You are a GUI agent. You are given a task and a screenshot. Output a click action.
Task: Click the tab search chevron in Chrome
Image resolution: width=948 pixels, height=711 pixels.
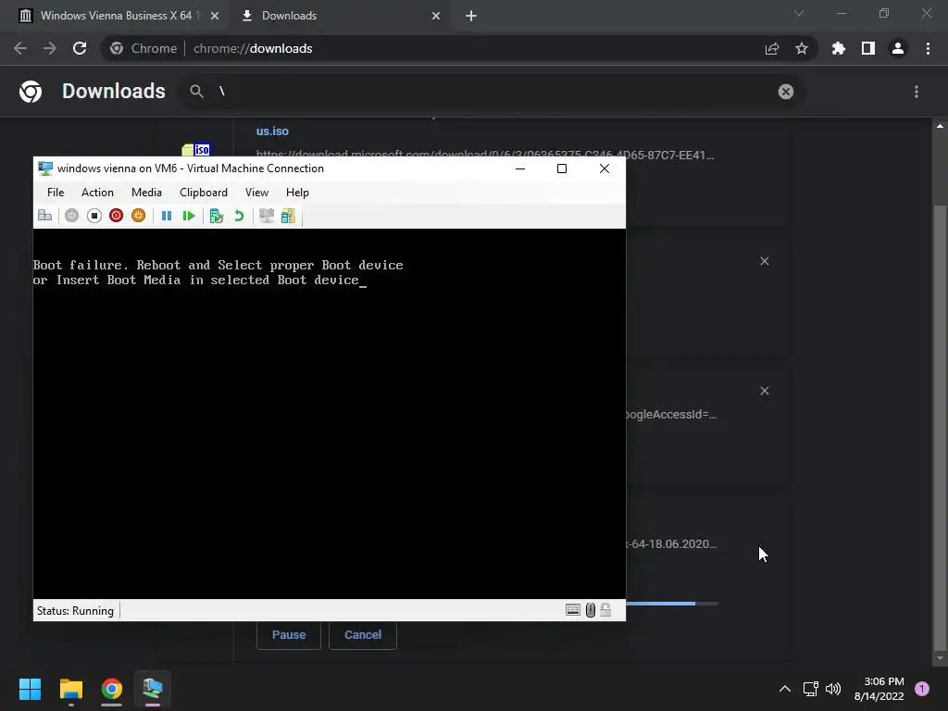click(799, 13)
